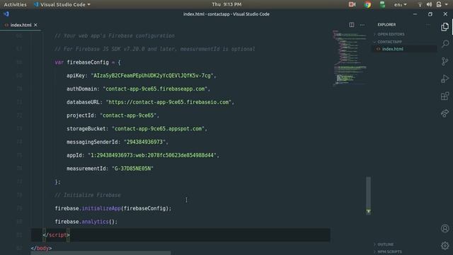Close the index.html editor tab
Screen dimensions: 453x255
click(x=35, y=25)
